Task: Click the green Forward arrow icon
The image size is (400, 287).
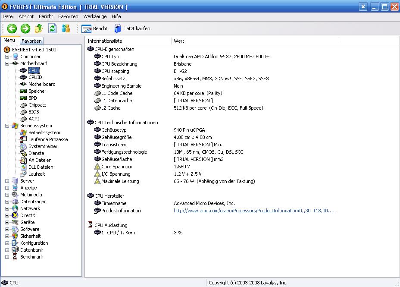Action: [25, 28]
